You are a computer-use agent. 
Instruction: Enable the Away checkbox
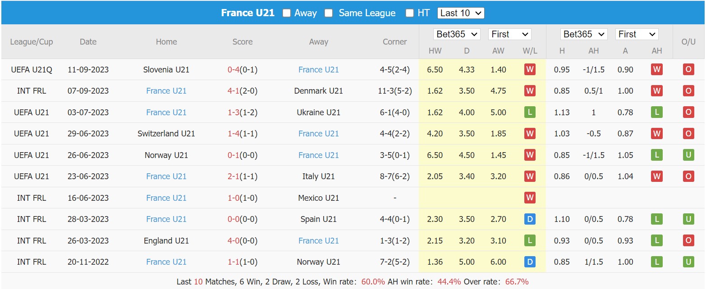pyautogui.click(x=287, y=13)
